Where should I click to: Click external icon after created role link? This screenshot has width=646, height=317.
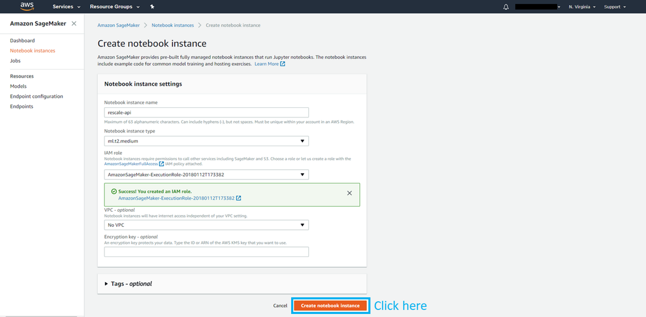pyautogui.click(x=239, y=198)
